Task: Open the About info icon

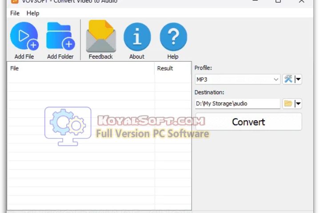Action: click(x=137, y=37)
